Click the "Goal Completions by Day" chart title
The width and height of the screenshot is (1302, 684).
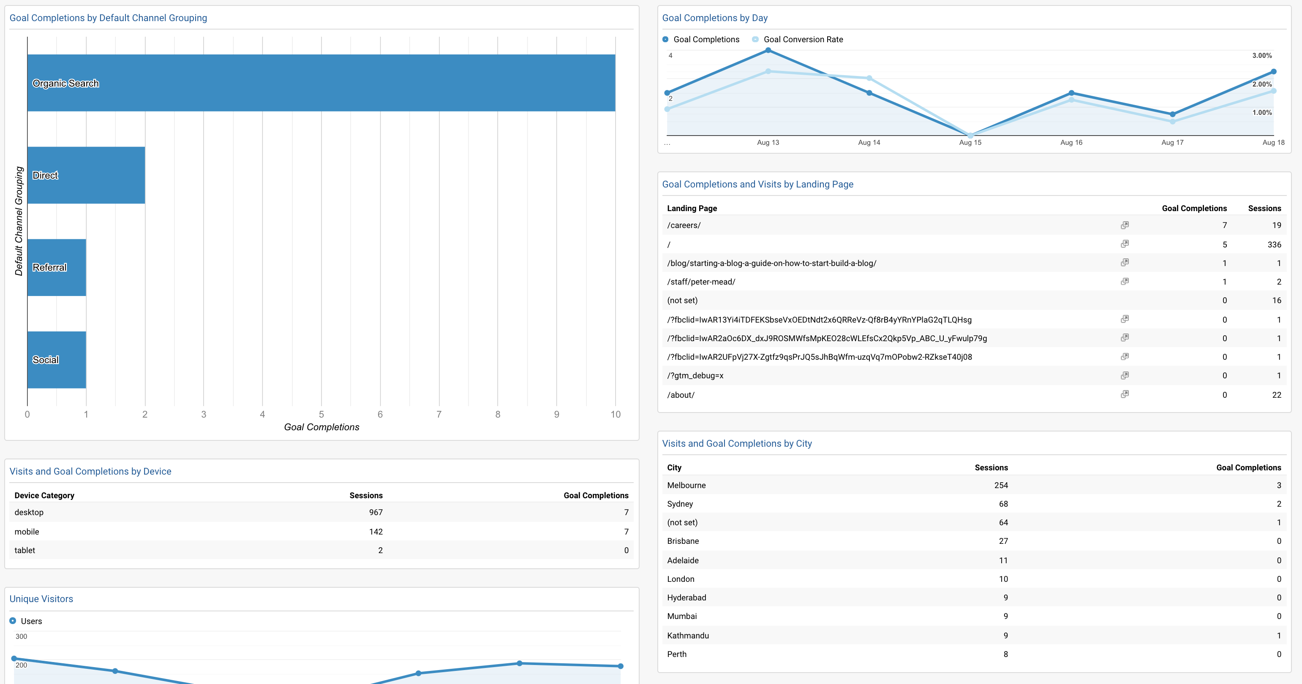[x=715, y=18]
